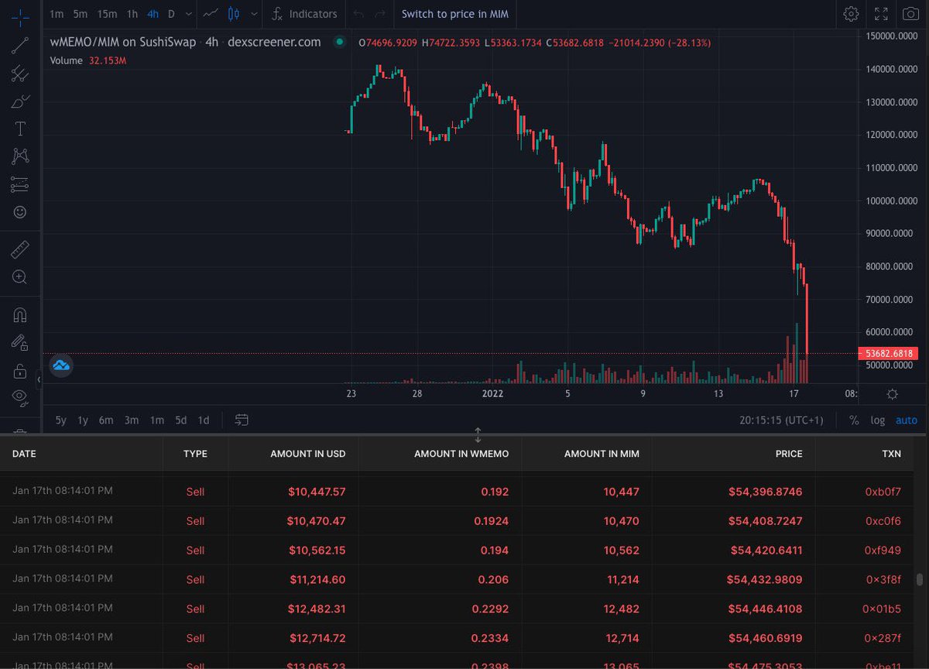Undo the last chart action
This screenshot has width=929, height=669.
coord(358,14)
